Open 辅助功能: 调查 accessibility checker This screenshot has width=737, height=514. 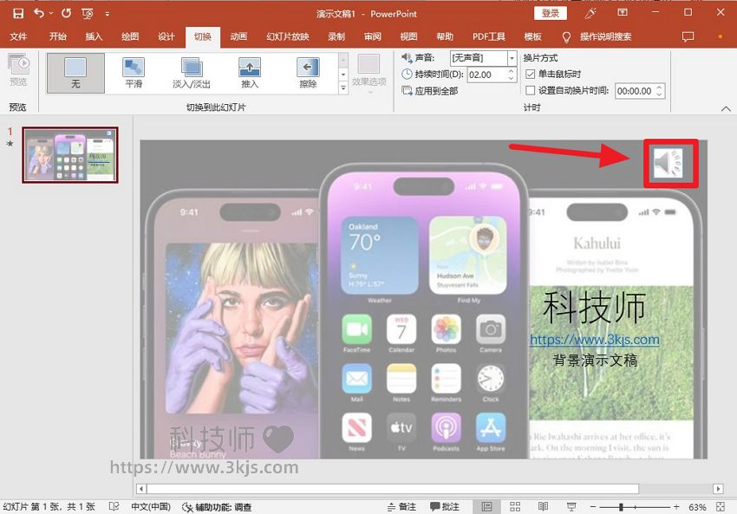(217, 507)
